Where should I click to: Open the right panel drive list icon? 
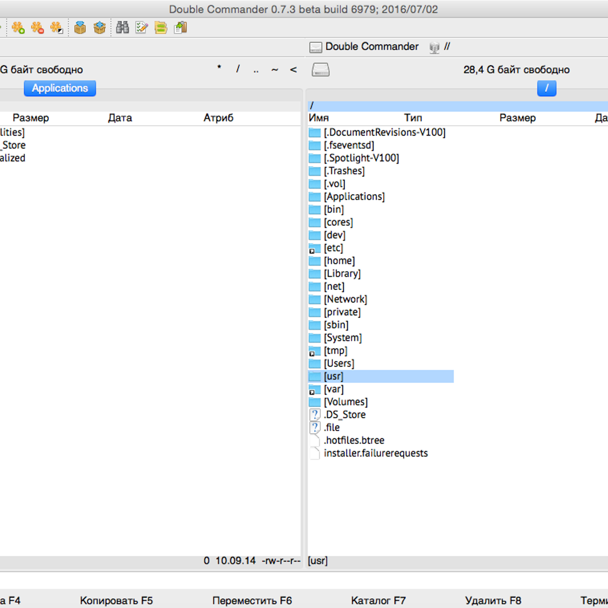[321, 70]
